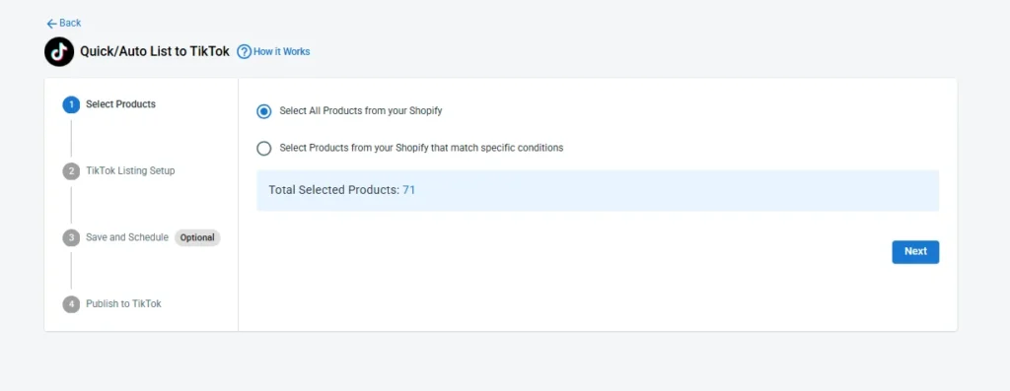
Task: Click the Quick/Auto List to TikTok heading
Action: pos(155,51)
